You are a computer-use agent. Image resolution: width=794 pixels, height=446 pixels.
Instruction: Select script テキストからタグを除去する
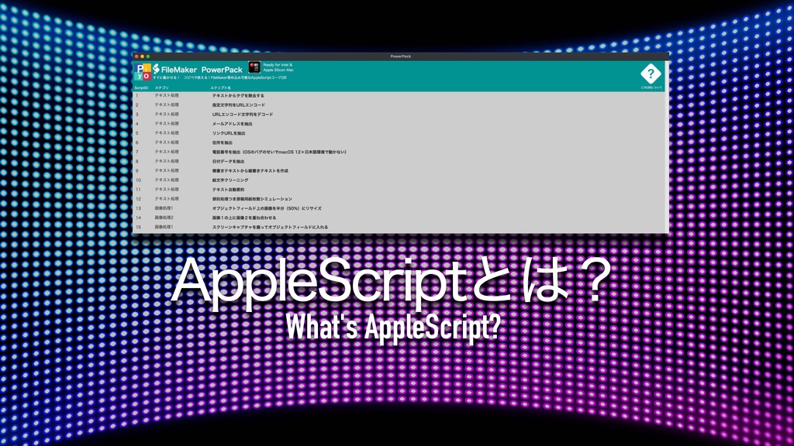(238, 95)
